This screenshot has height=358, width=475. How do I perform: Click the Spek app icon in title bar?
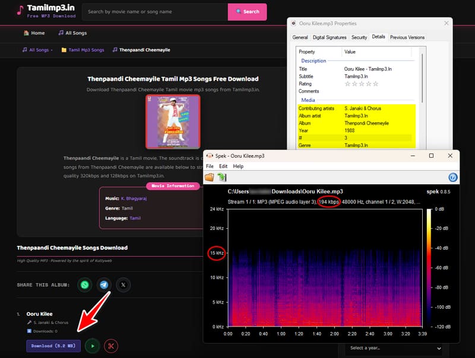(x=210, y=156)
